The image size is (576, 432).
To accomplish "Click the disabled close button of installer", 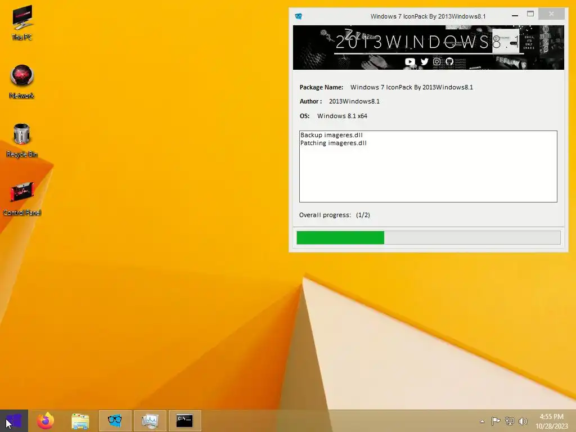I will [551, 14].
